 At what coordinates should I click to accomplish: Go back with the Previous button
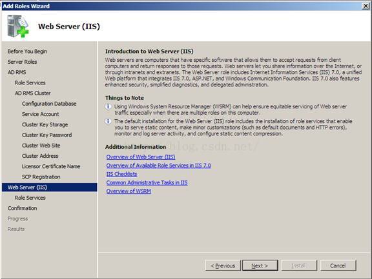223,265
